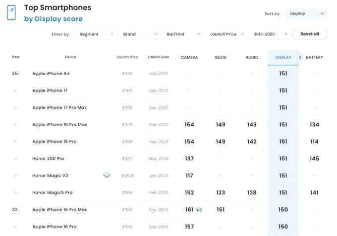Image resolution: width=337 pixels, height=236 pixels.
Task: Click the V6 badge beside iPhone 16 Pro Max
Action: pos(199,210)
